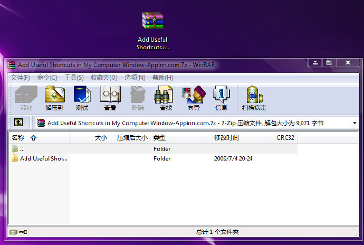Image resolution: width=364 pixels, height=245 pixels.
Task: Open the 查看 (View) toolbar icon
Action: pos(110,98)
